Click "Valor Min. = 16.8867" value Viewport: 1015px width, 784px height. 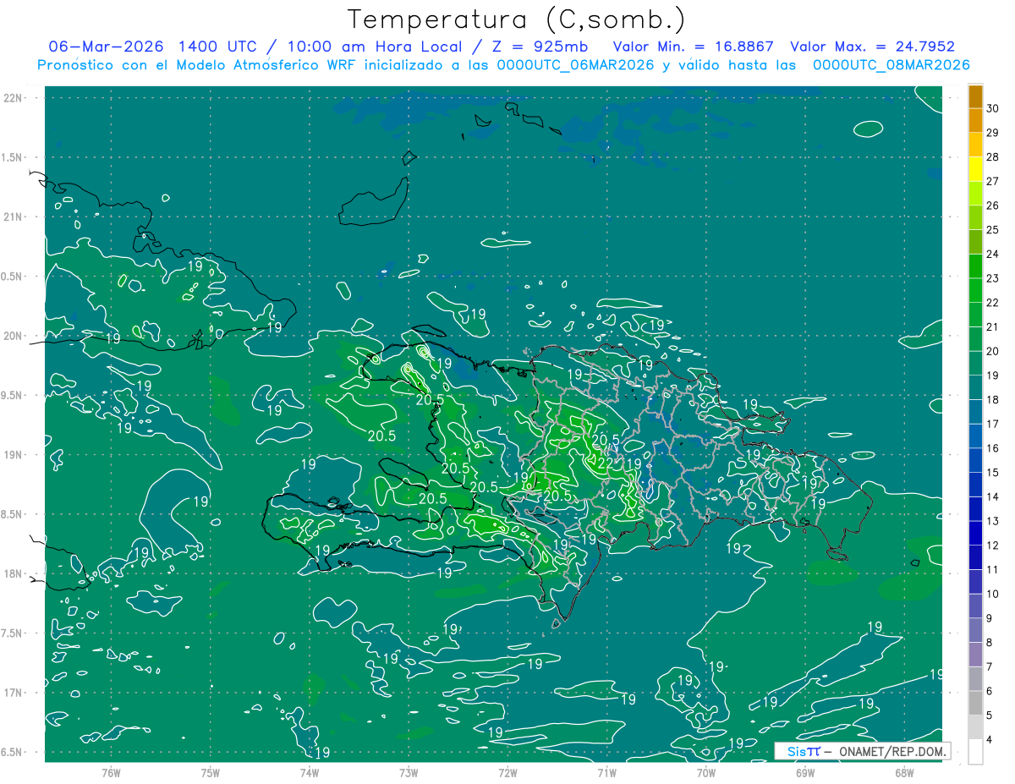(x=694, y=47)
